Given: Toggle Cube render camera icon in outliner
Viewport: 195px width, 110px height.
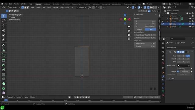Looking at the screenshot, I should coord(193,24).
